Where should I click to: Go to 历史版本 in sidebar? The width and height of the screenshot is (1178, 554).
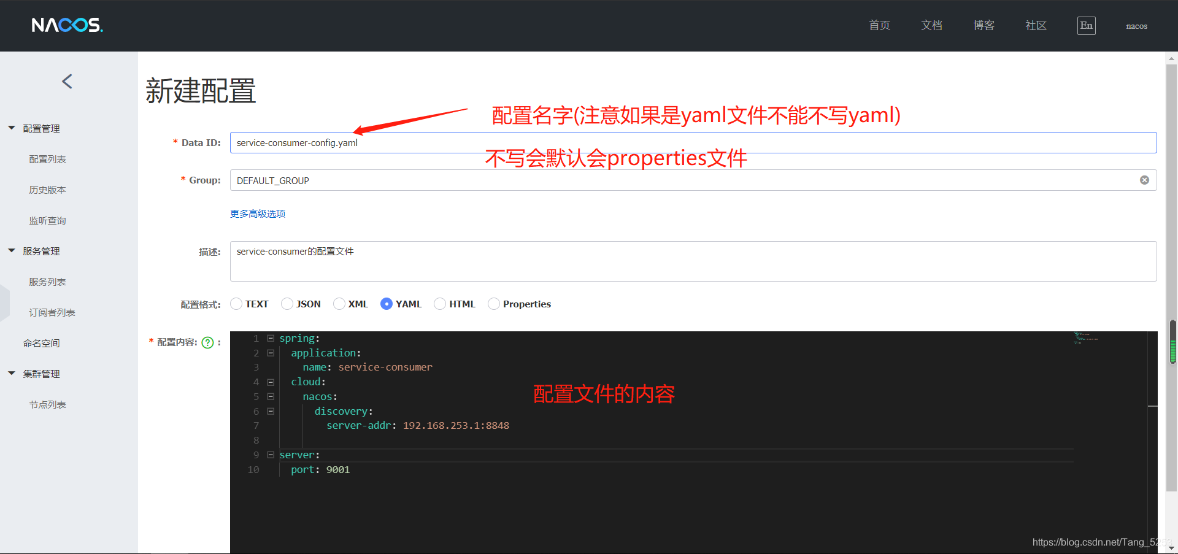coord(47,190)
